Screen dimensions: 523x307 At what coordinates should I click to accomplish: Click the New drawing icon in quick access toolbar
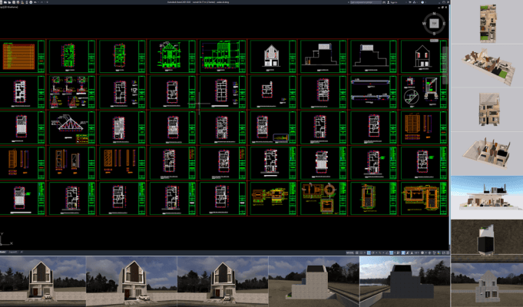pyautogui.click(x=5, y=2)
